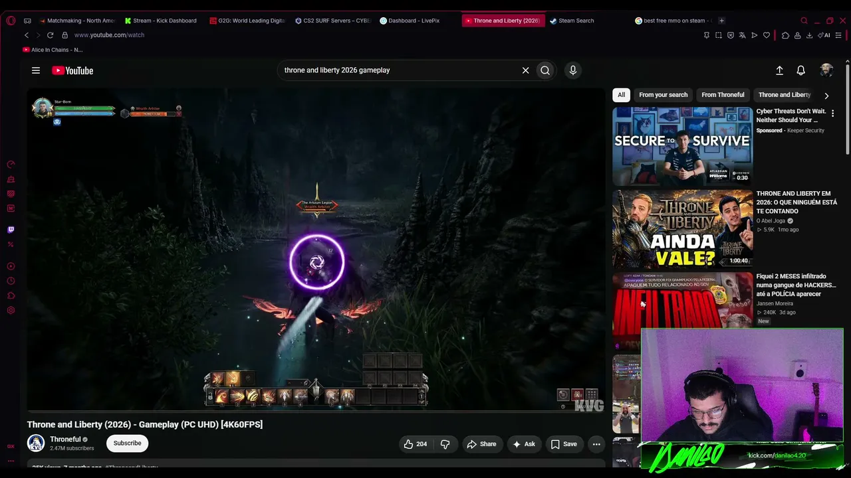The height and width of the screenshot is (478, 851).
Task: Reload the YouTube page
Action: (x=50, y=35)
